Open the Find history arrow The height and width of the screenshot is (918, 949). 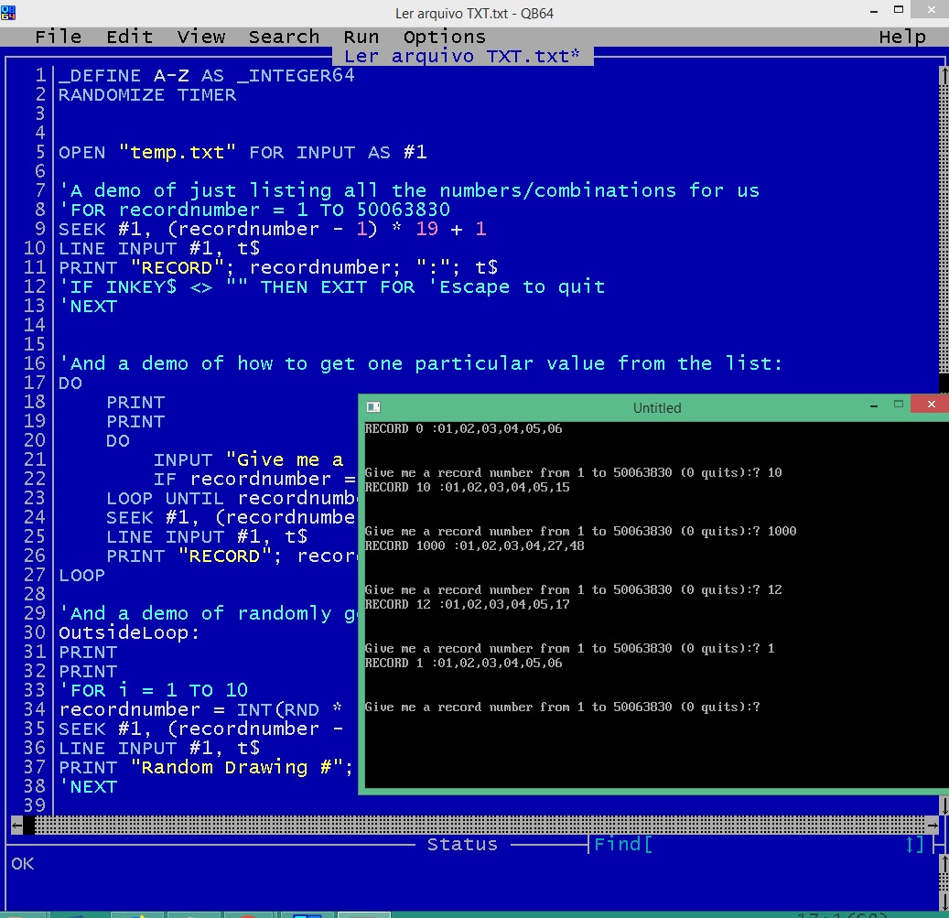[x=914, y=845]
